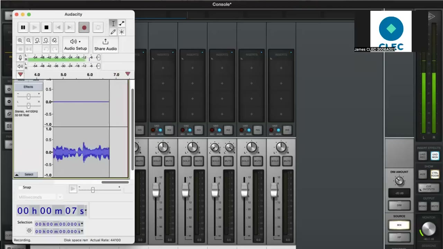Viewport: 443px width, 249px height.
Task: Click the Zoom Toggle icon
Action: 54,40
